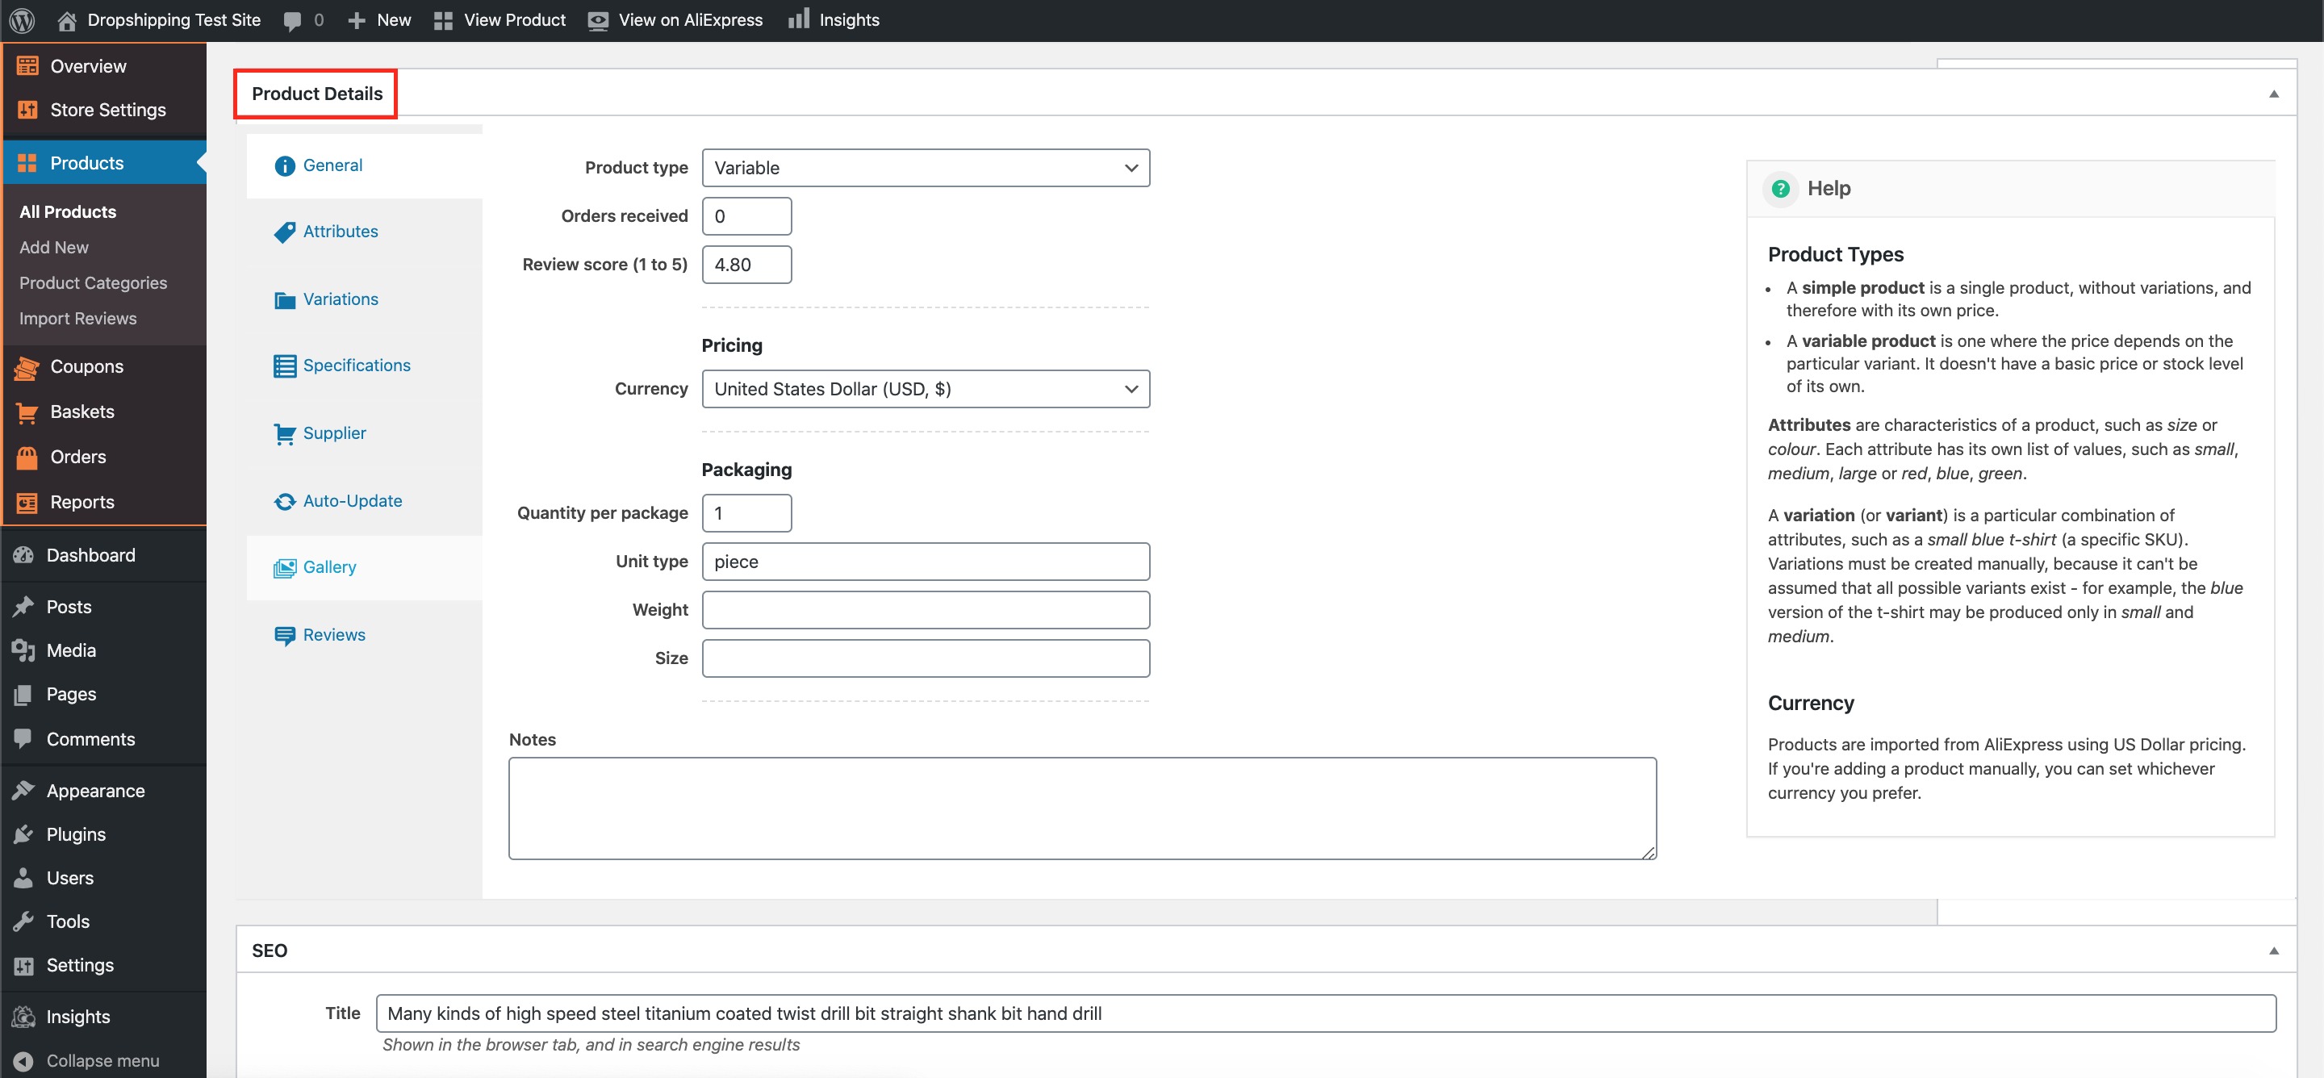2324x1078 pixels.
Task: Switch to the Variations tab
Action: coord(340,299)
